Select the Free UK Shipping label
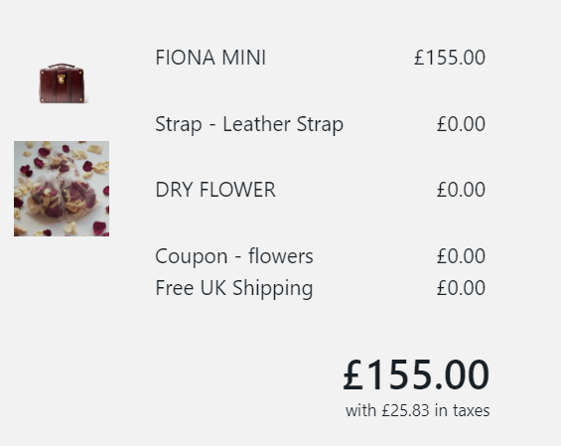The height and width of the screenshot is (446, 561). pos(234,288)
